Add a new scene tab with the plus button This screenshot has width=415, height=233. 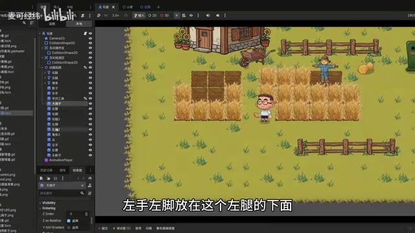(x=158, y=7)
